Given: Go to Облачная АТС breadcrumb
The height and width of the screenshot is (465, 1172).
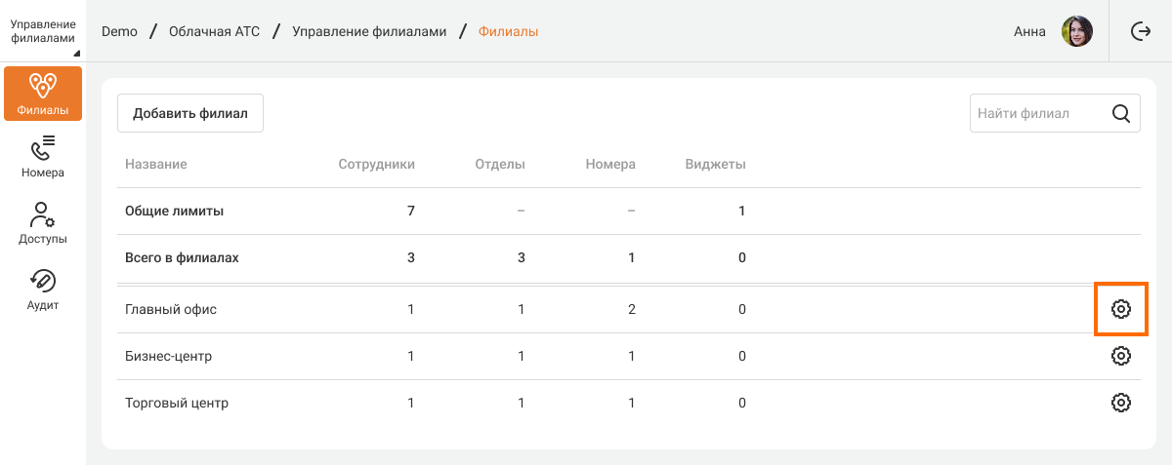Looking at the screenshot, I should pos(214,31).
